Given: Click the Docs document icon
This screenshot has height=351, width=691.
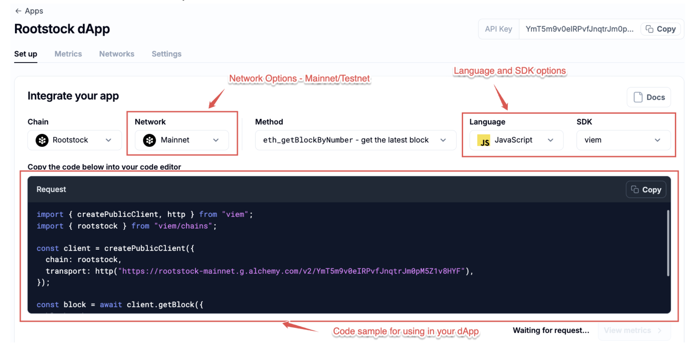Looking at the screenshot, I should (638, 97).
